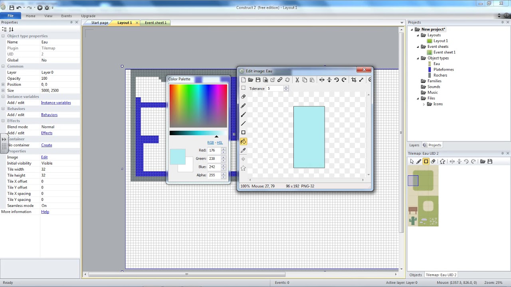Collapse the Object types folder

[418, 58]
